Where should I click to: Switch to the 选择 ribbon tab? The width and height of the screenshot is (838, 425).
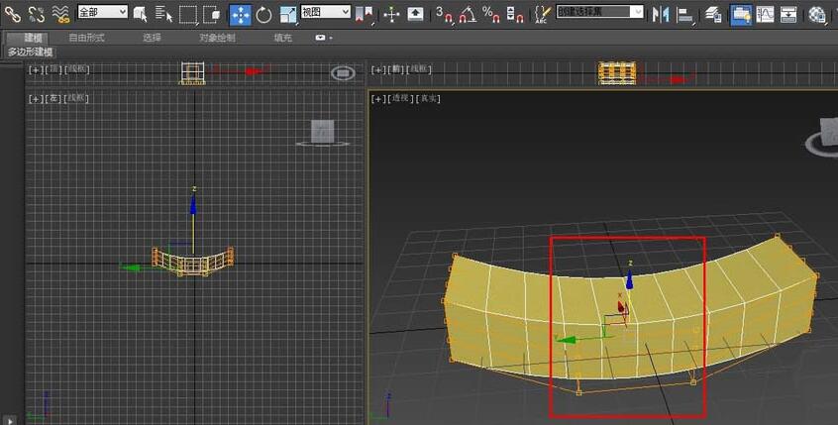coord(152,38)
